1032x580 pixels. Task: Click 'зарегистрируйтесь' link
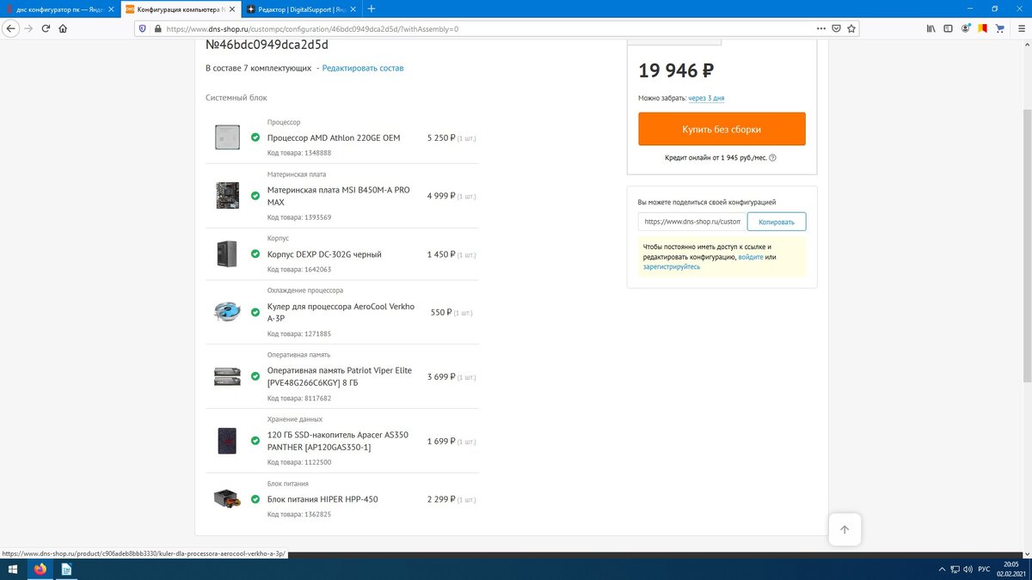[672, 266]
